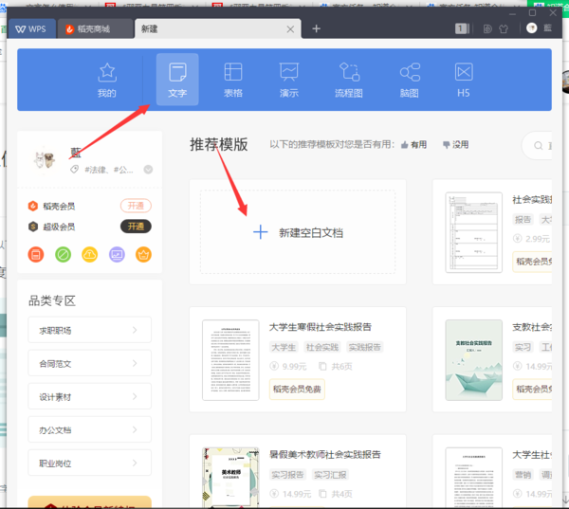Open 大学生寒假社会实践报告 template thumbnail
Screen dimensions: 569x509
(230, 360)
